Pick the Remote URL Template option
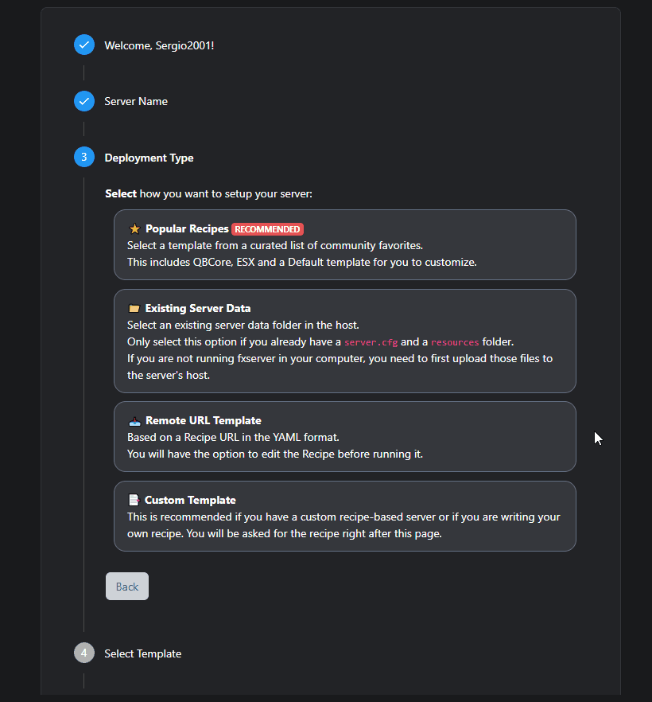 click(345, 436)
